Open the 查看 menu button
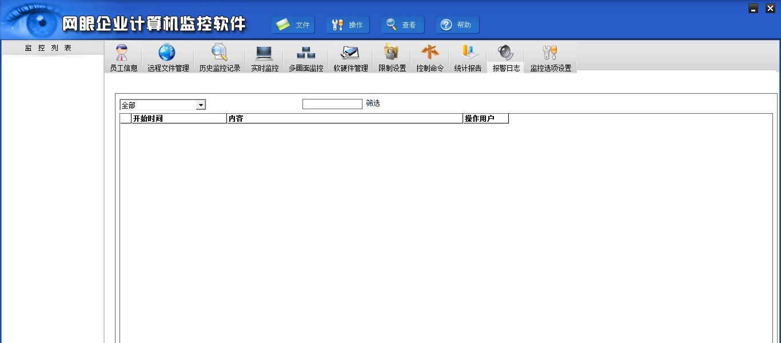Viewport: 781px width, 343px height. 403,25
